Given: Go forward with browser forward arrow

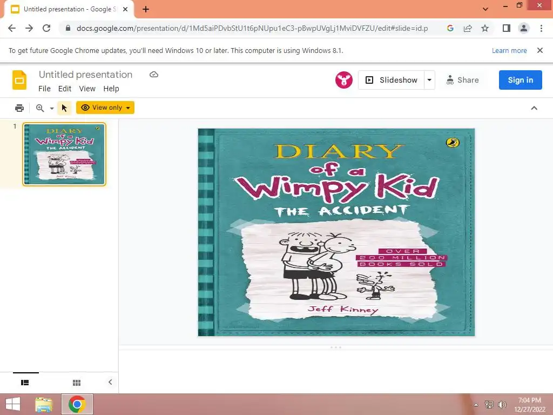Looking at the screenshot, I should pos(29,28).
